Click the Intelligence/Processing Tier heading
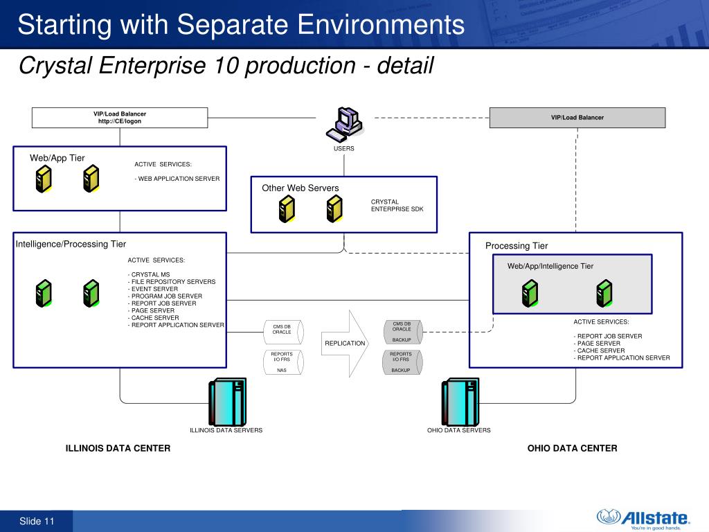The image size is (709, 532). tap(71, 244)
